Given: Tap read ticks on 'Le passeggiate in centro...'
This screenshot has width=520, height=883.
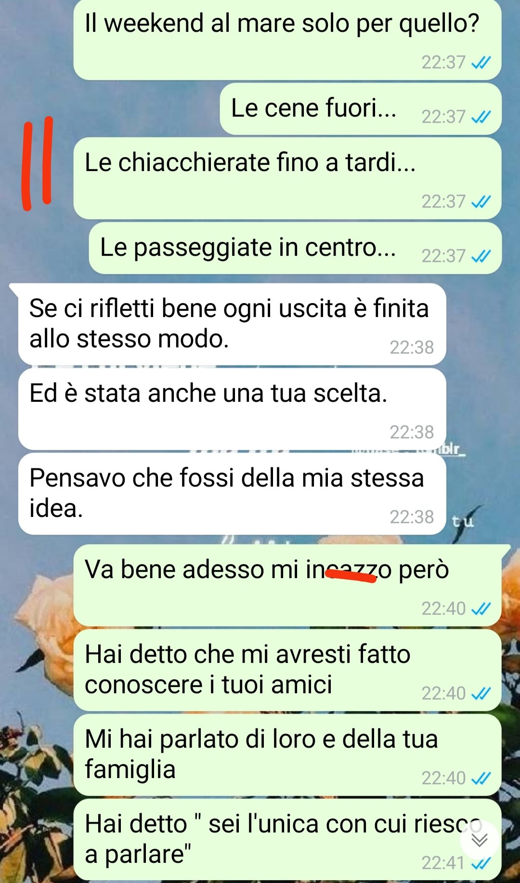Looking at the screenshot, I should (x=481, y=256).
